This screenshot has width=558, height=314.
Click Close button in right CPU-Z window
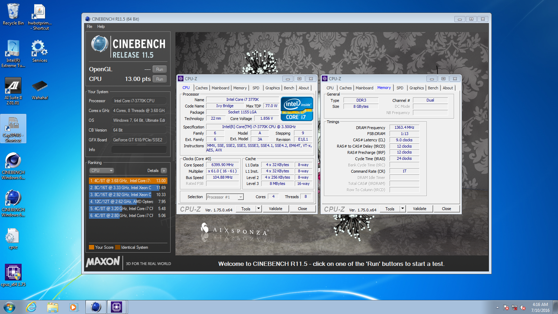tap(446, 209)
